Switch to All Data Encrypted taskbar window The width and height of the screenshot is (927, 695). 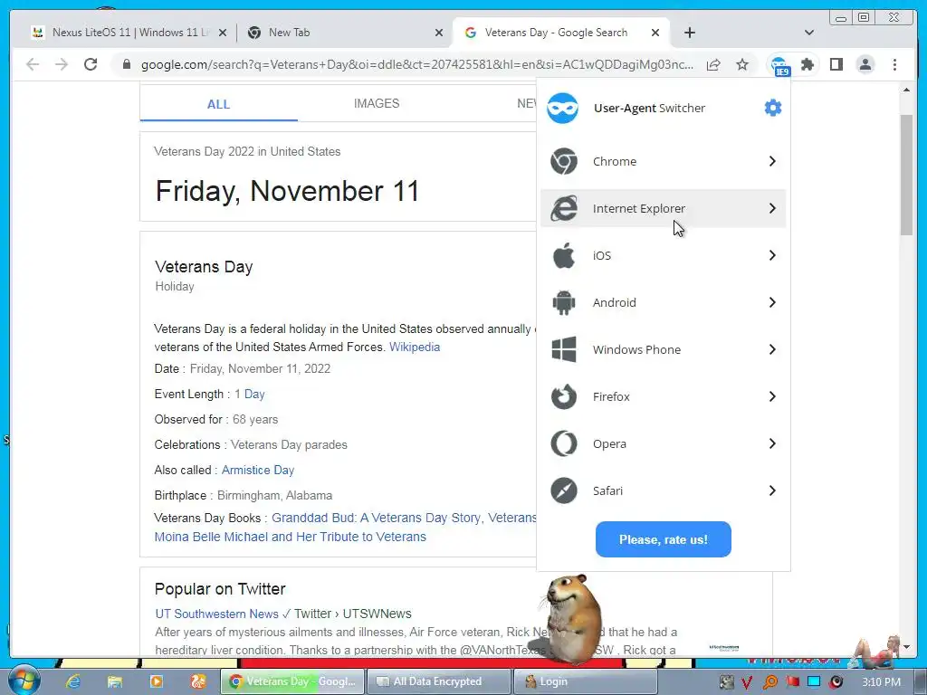438,681
